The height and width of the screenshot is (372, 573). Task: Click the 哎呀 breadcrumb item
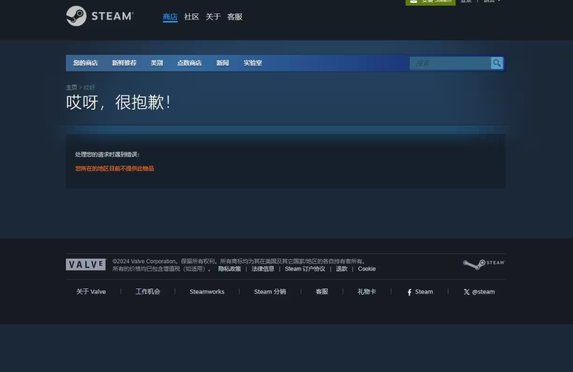point(89,87)
